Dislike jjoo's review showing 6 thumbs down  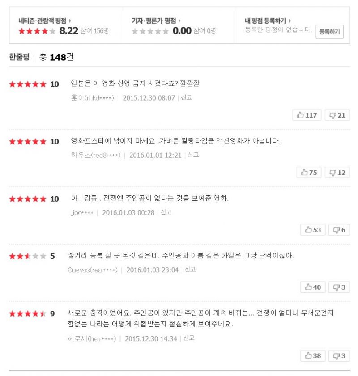(x=339, y=230)
